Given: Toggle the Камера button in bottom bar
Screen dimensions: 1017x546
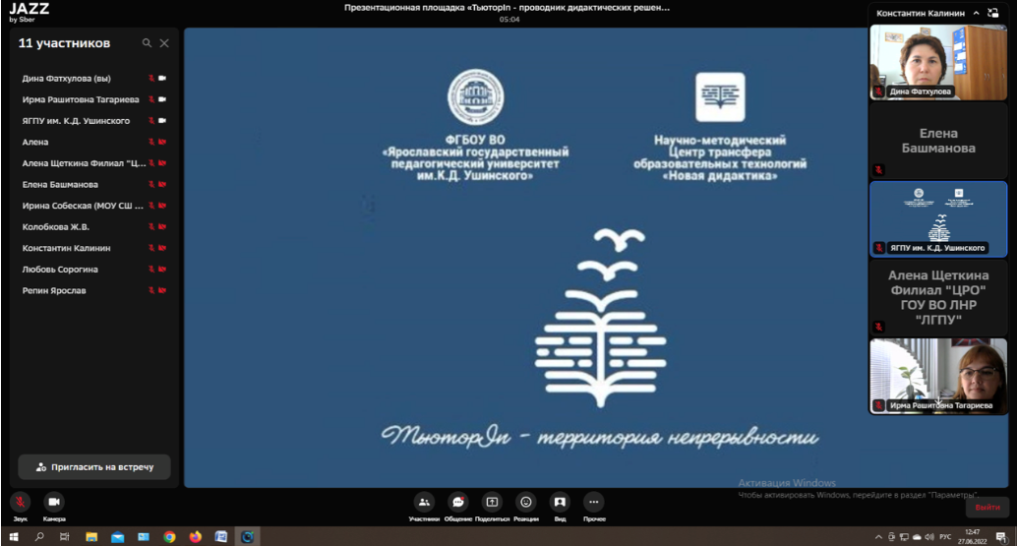Looking at the screenshot, I should tap(54, 502).
